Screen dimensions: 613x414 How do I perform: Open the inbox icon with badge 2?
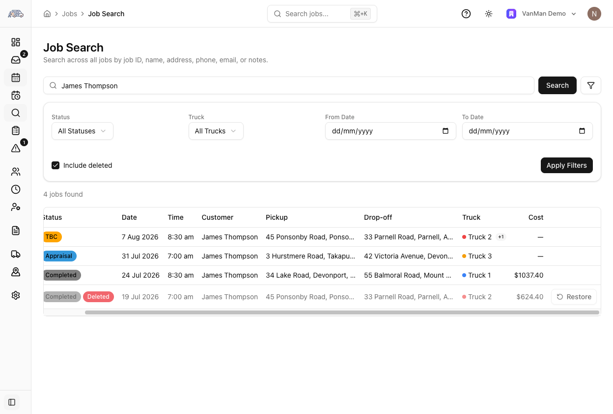16,60
